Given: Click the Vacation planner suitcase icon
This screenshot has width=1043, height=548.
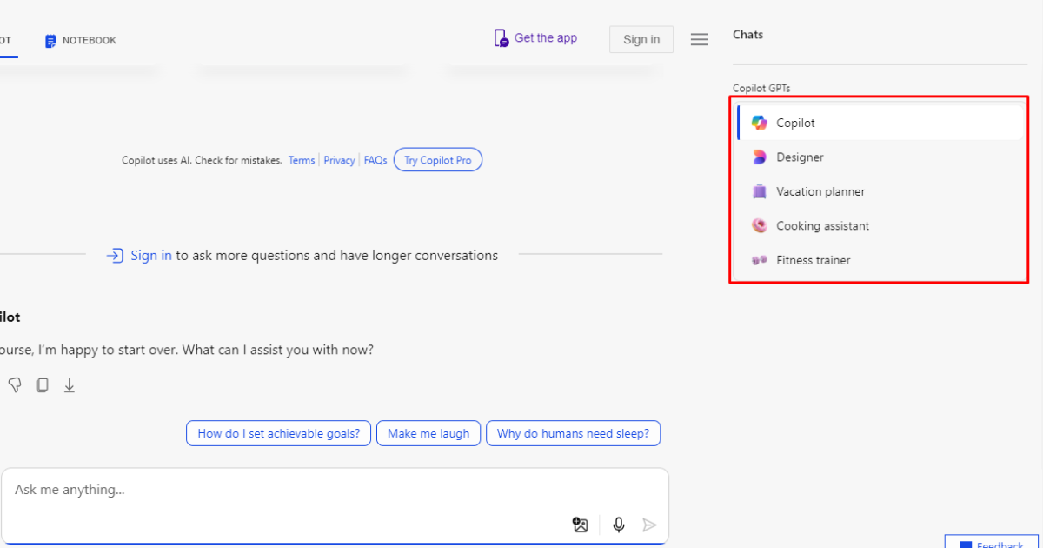Looking at the screenshot, I should [x=760, y=191].
